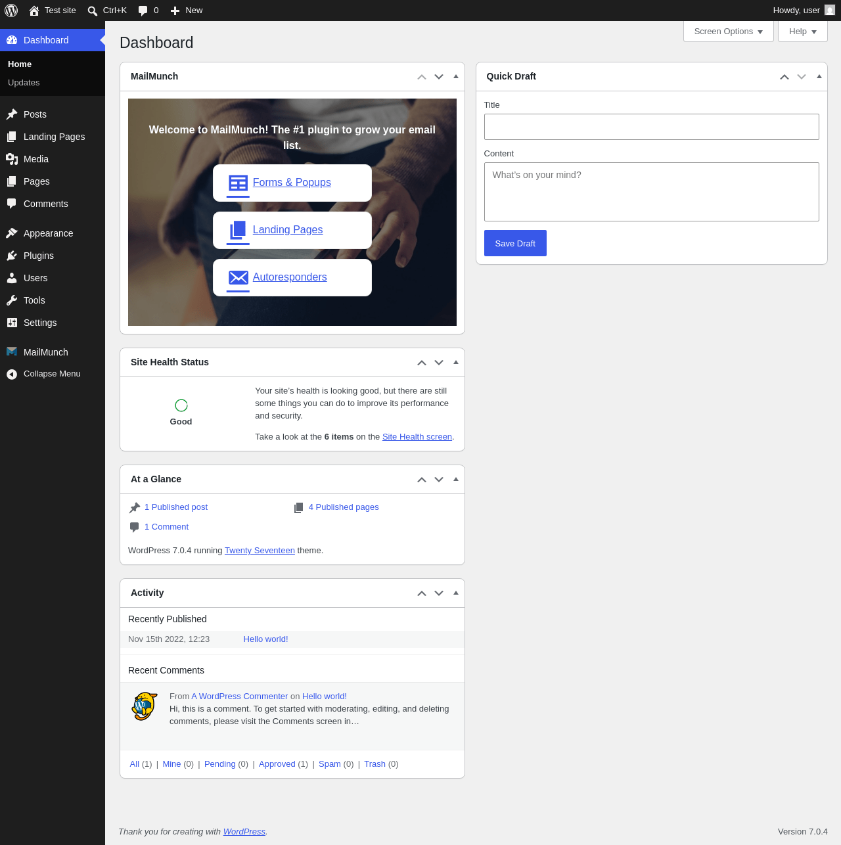Go to the Media menu label
Screen dimensions: 841x845
(x=36, y=159)
